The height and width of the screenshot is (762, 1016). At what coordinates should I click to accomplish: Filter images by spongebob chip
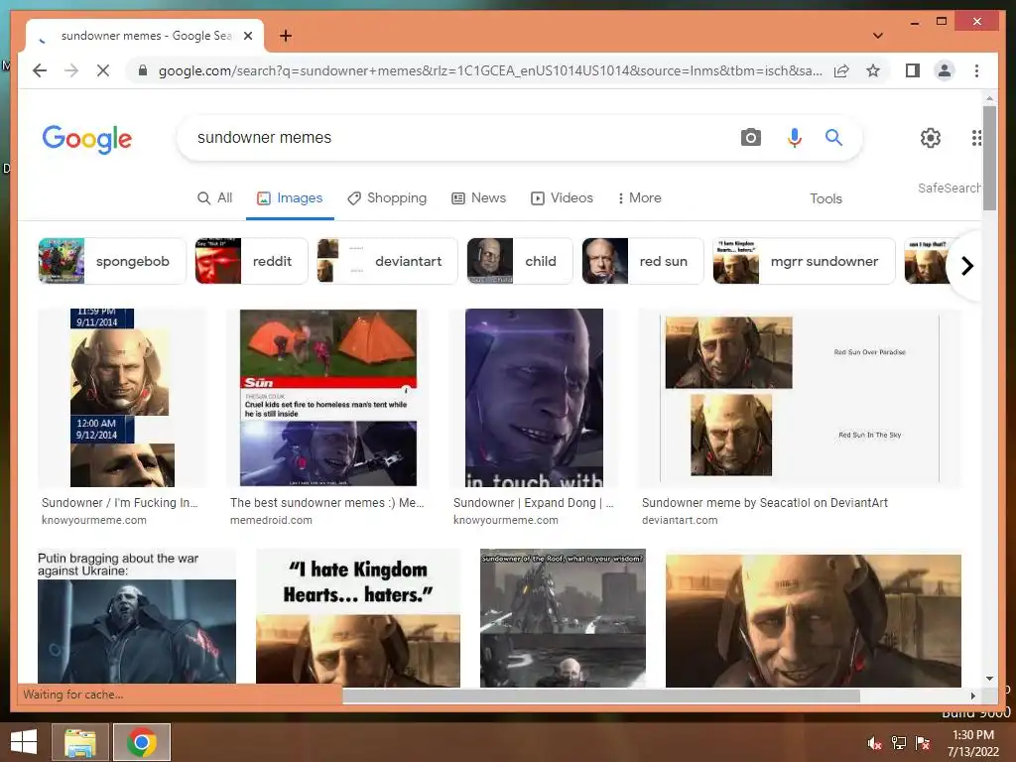coord(112,261)
